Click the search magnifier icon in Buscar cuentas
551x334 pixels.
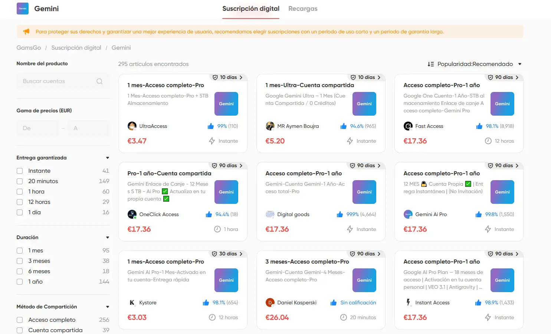tap(99, 81)
